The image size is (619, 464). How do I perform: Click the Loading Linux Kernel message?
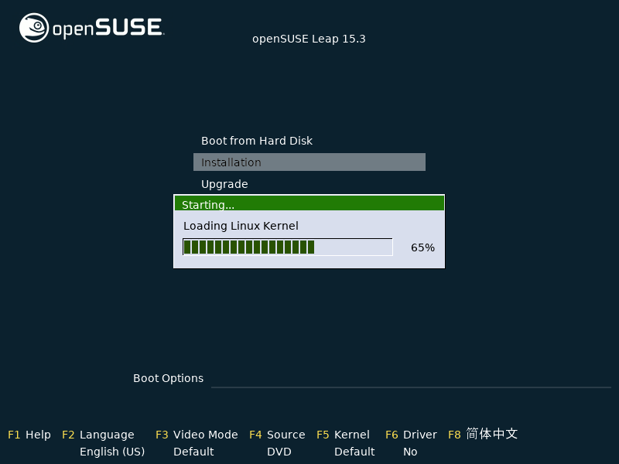coord(241,226)
